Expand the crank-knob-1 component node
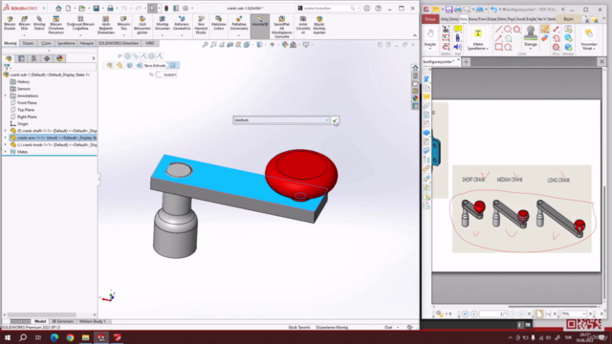Screen dimensions: 612x344 click(x=6, y=144)
